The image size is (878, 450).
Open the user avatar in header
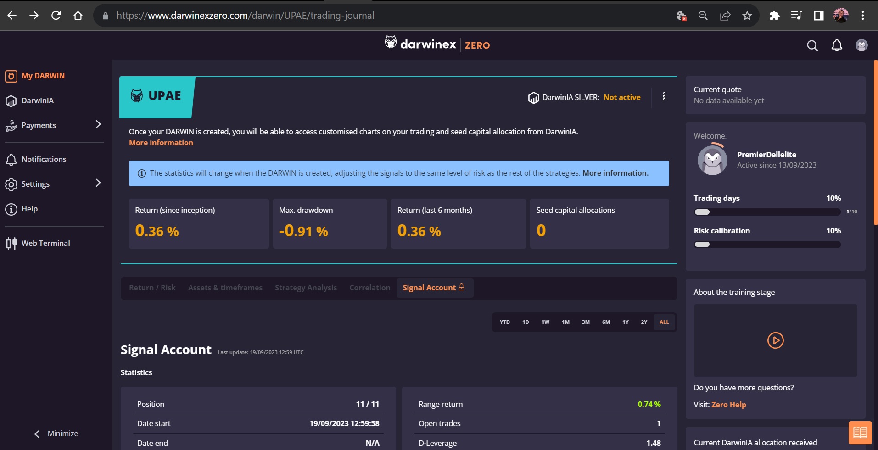[x=861, y=45]
